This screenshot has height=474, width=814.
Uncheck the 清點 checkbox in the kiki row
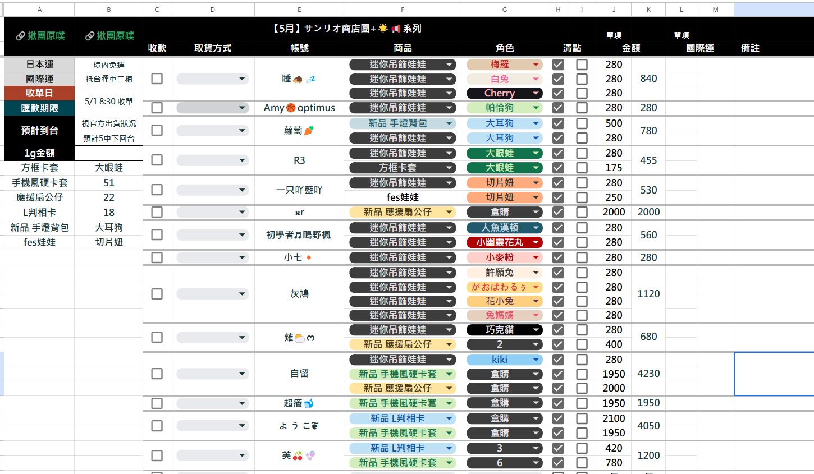click(558, 360)
